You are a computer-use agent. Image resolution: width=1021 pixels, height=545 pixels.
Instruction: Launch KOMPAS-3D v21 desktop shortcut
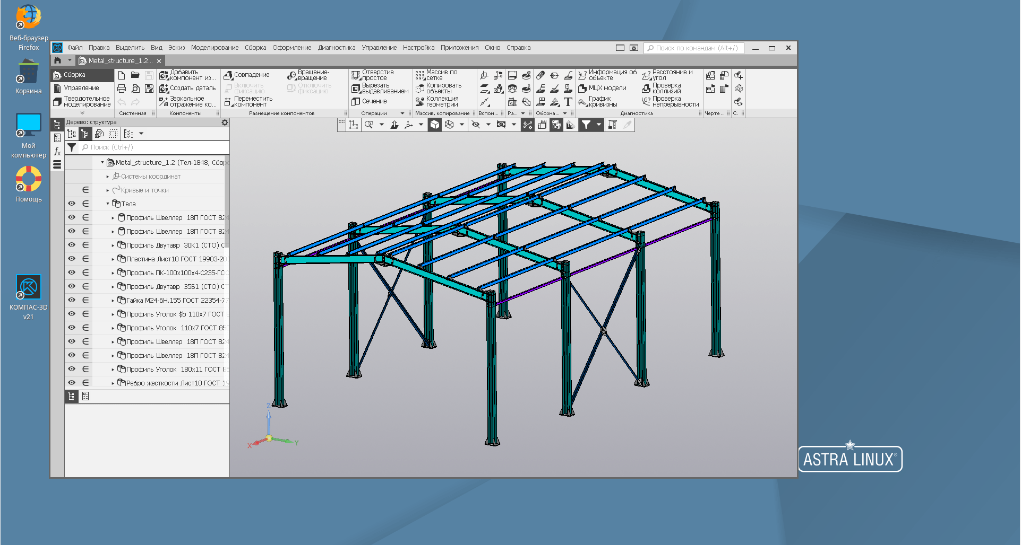[x=28, y=288]
